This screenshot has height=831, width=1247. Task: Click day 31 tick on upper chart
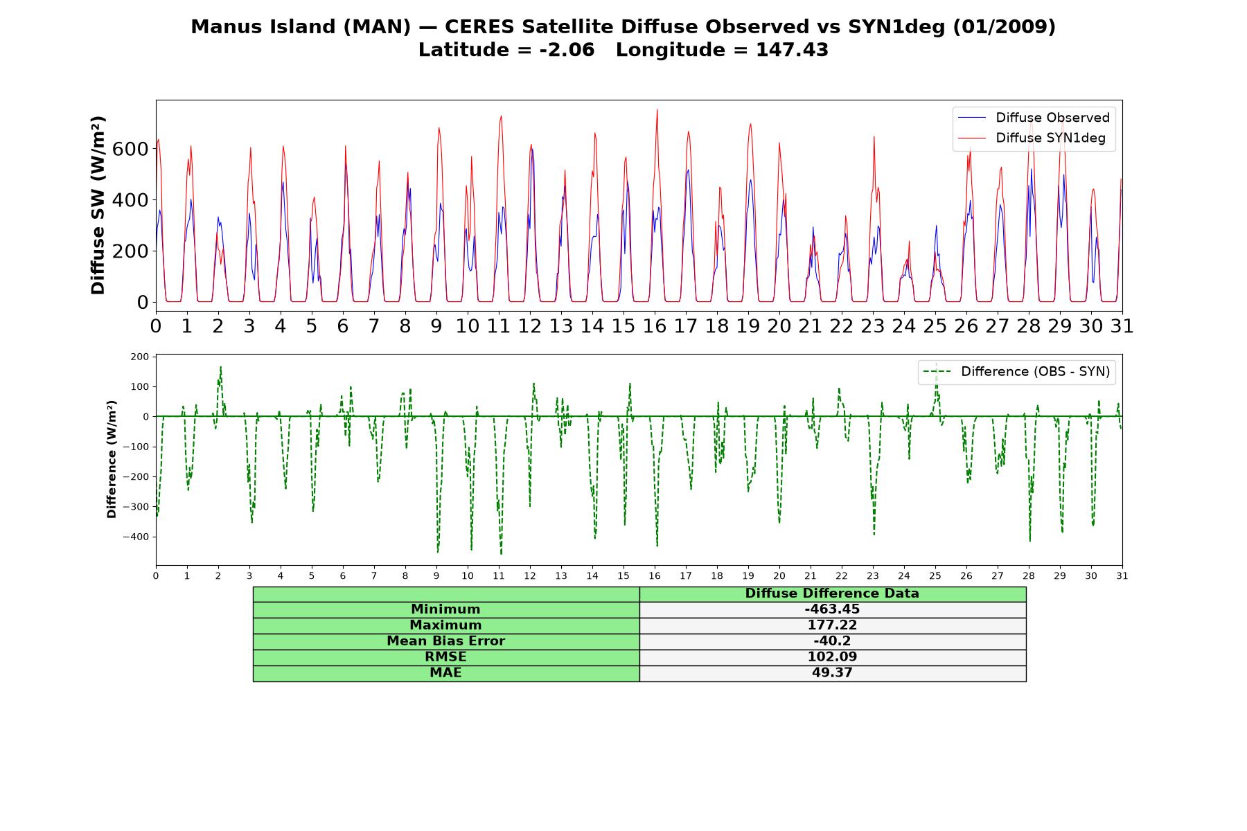click(x=1122, y=326)
